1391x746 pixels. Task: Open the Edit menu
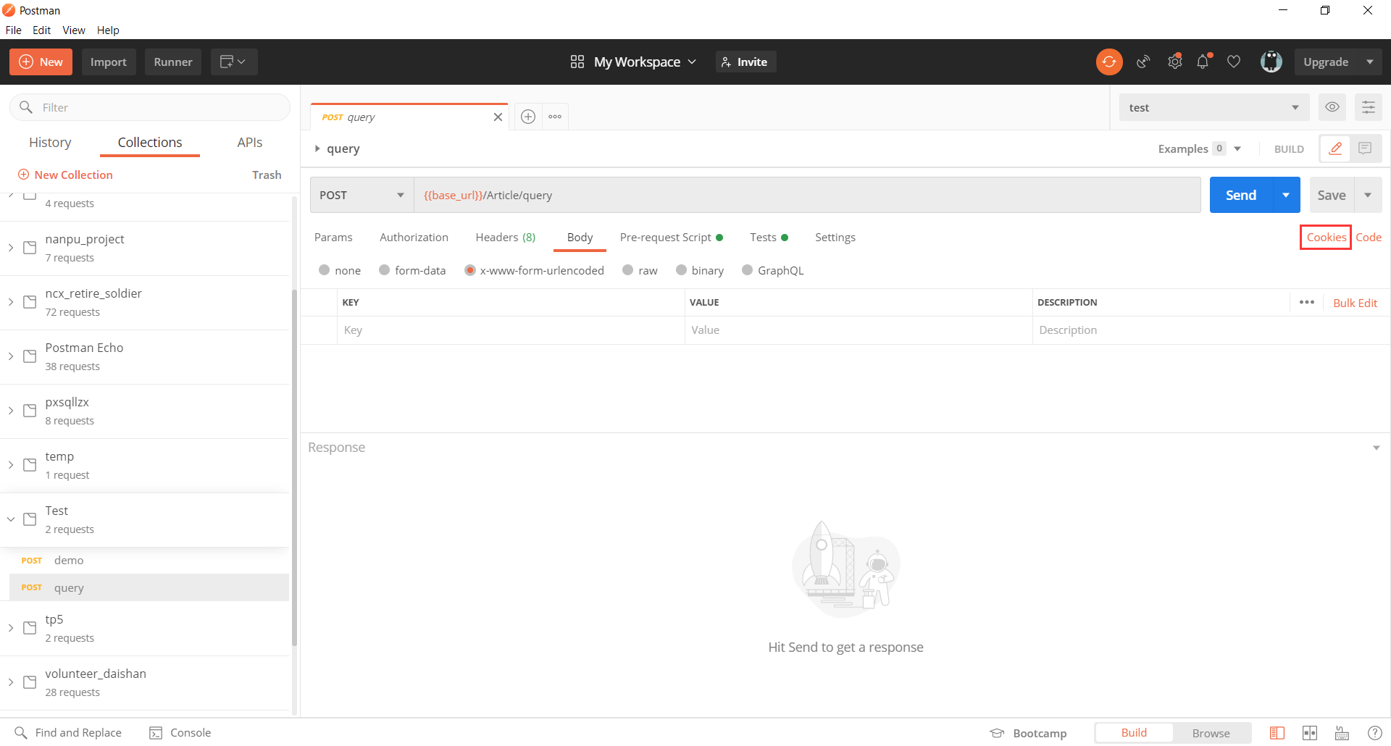[x=41, y=30]
